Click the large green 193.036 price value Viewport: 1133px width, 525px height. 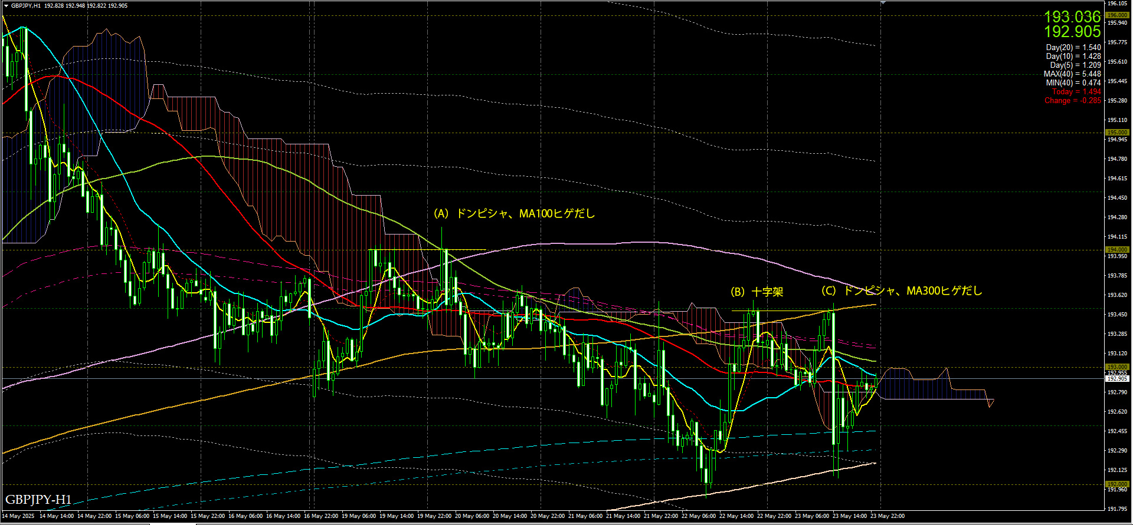[1072, 16]
